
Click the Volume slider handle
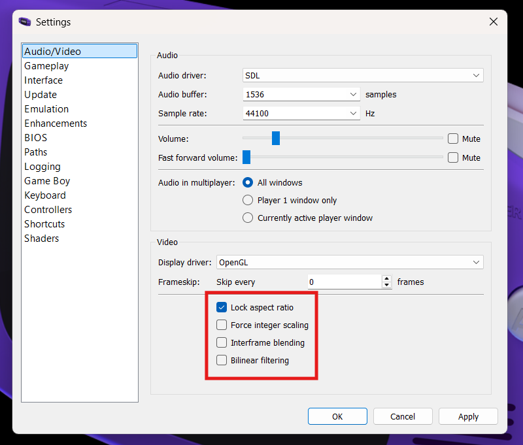[276, 138]
